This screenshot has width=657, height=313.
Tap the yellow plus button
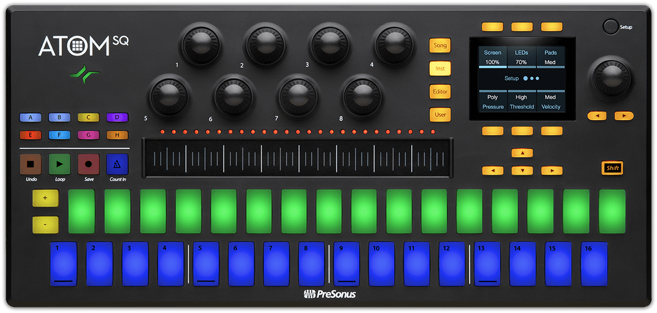tap(45, 198)
